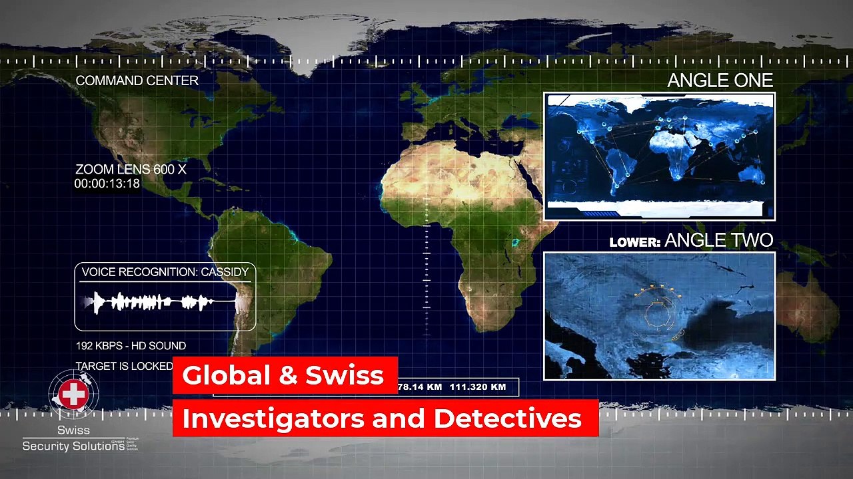Click the ANGLE TWO satellite view thumbnail
853x479 pixels.
point(660,316)
